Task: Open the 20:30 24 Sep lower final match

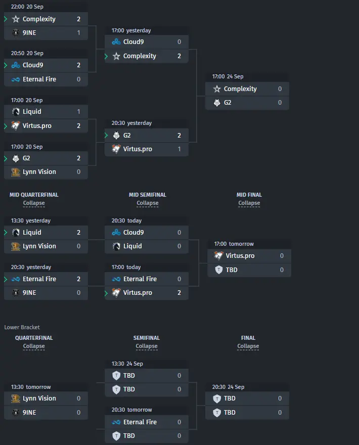Action: click(247, 402)
